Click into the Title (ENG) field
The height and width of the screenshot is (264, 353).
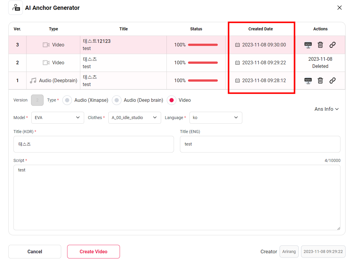click(x=260, y=144)
